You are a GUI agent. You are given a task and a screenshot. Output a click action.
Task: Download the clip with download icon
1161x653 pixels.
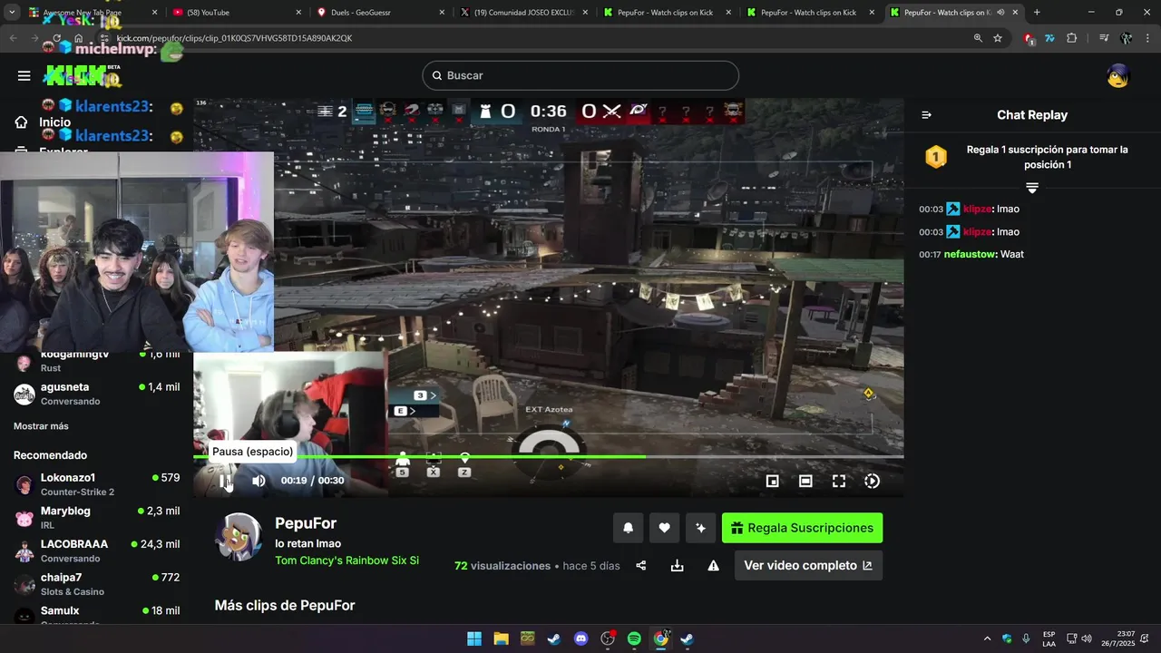677,565
